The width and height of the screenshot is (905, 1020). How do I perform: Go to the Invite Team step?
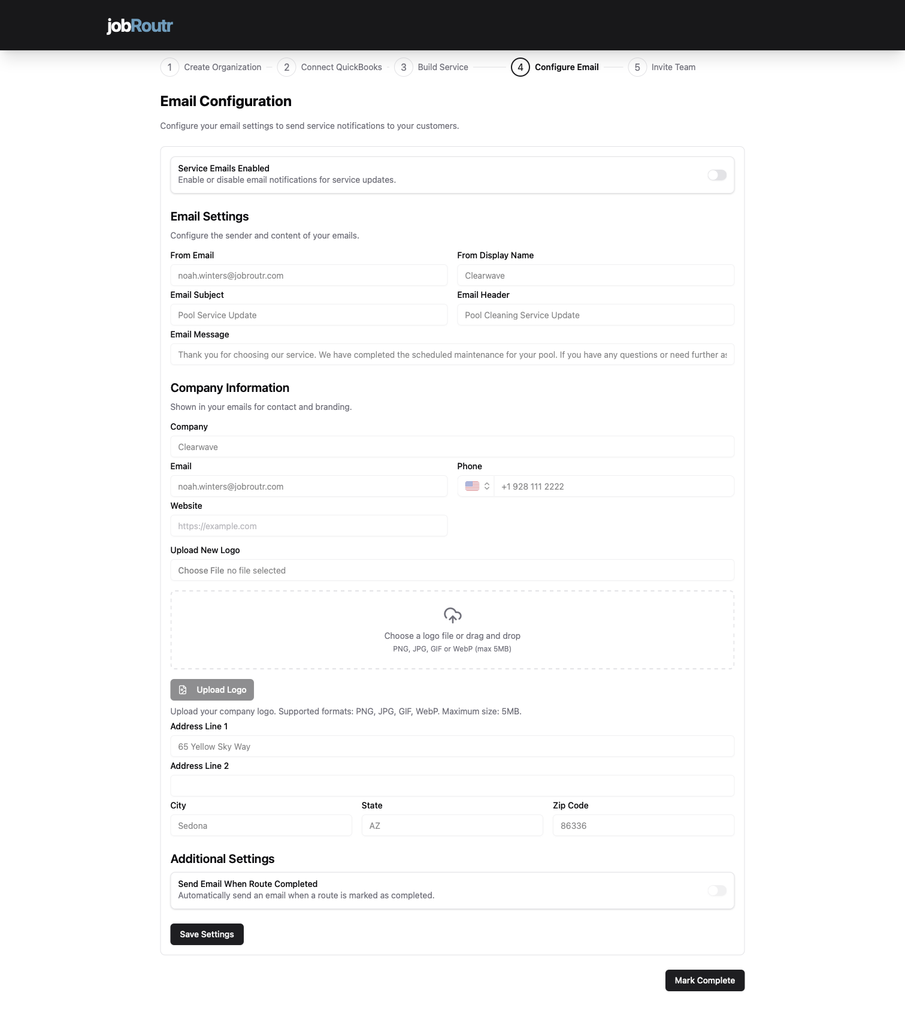tap(673, 67)
